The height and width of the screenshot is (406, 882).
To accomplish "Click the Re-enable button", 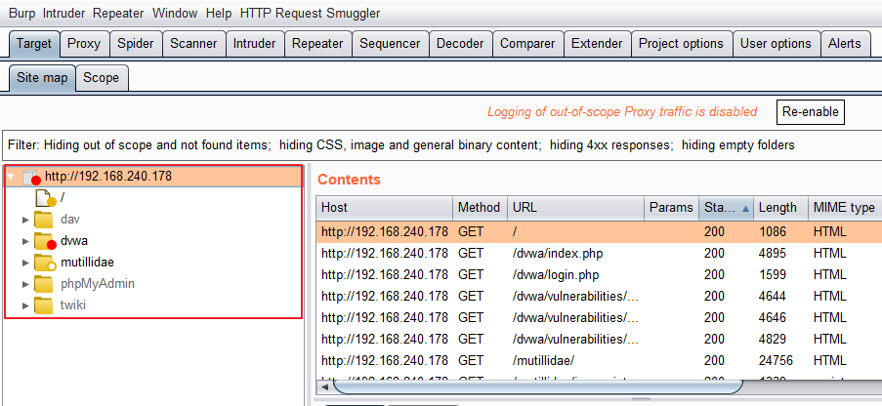I will pos(810,112).
